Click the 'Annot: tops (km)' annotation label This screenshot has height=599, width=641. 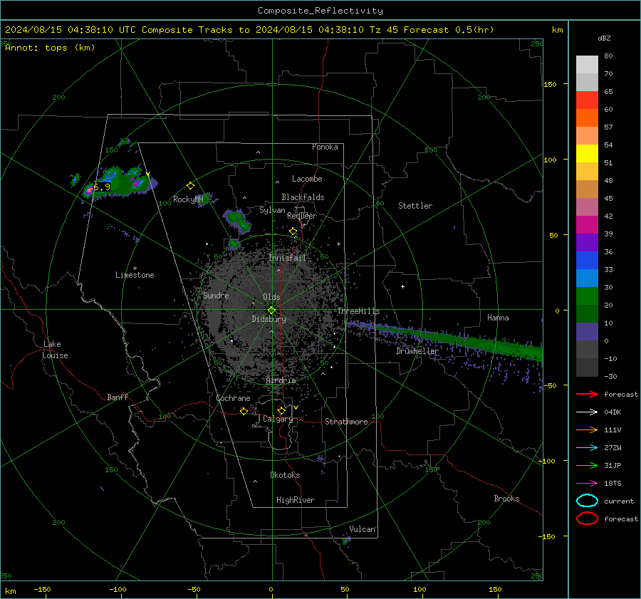(x=50, y=48)
